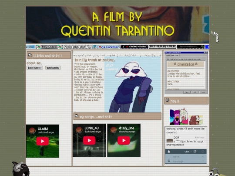Image resolution: width=235 pixels, height=176 pixels.
Task: Click the chatbox login arrow icon
Action: 203,156
